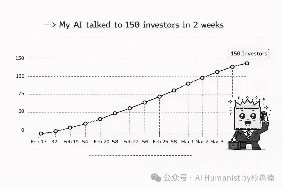283x189 pixels.
Task: Click the phone in the robot's hand
Action: (x=263, y=115)
